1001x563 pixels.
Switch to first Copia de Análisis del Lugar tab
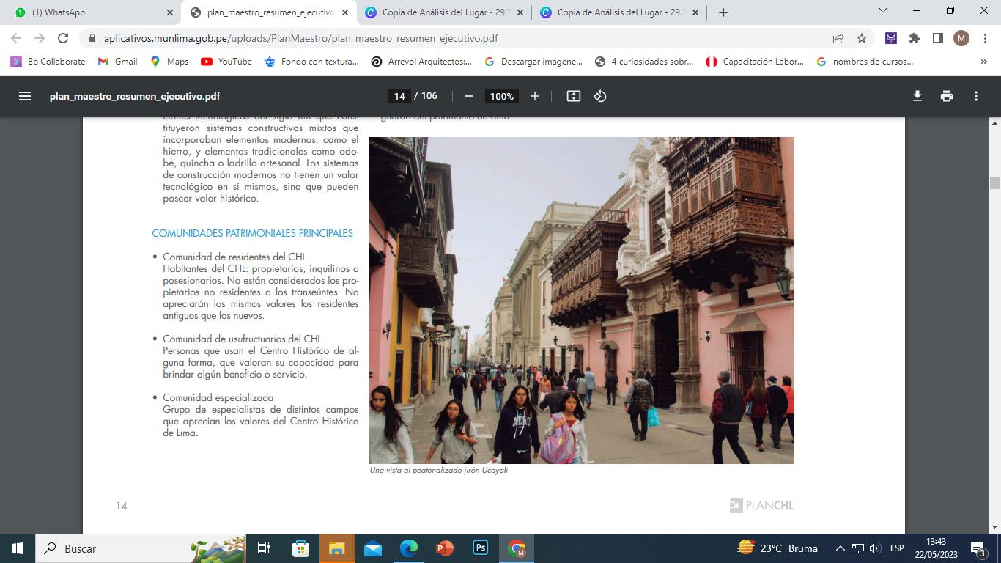(443, 12)
